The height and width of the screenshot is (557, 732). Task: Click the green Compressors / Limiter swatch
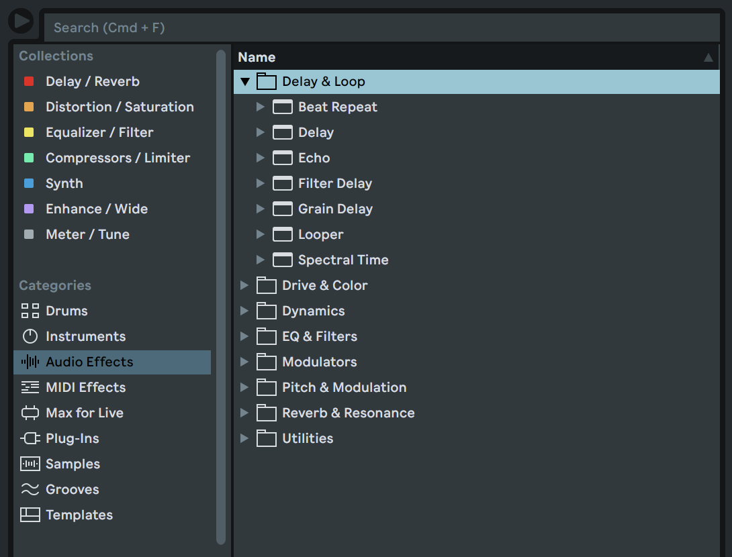point(29,158)
